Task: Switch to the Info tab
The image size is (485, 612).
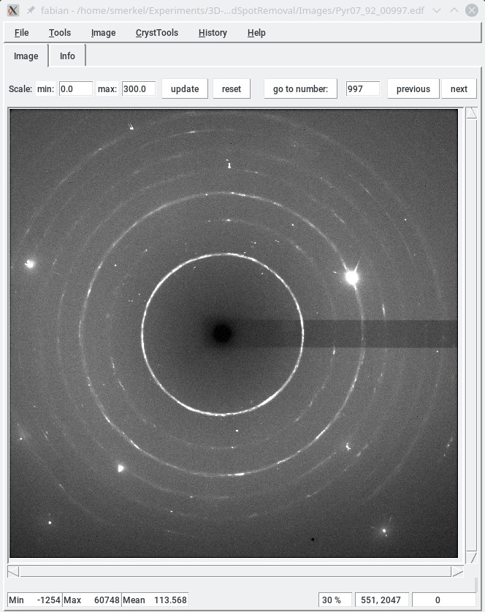Action: coord(67,56)
